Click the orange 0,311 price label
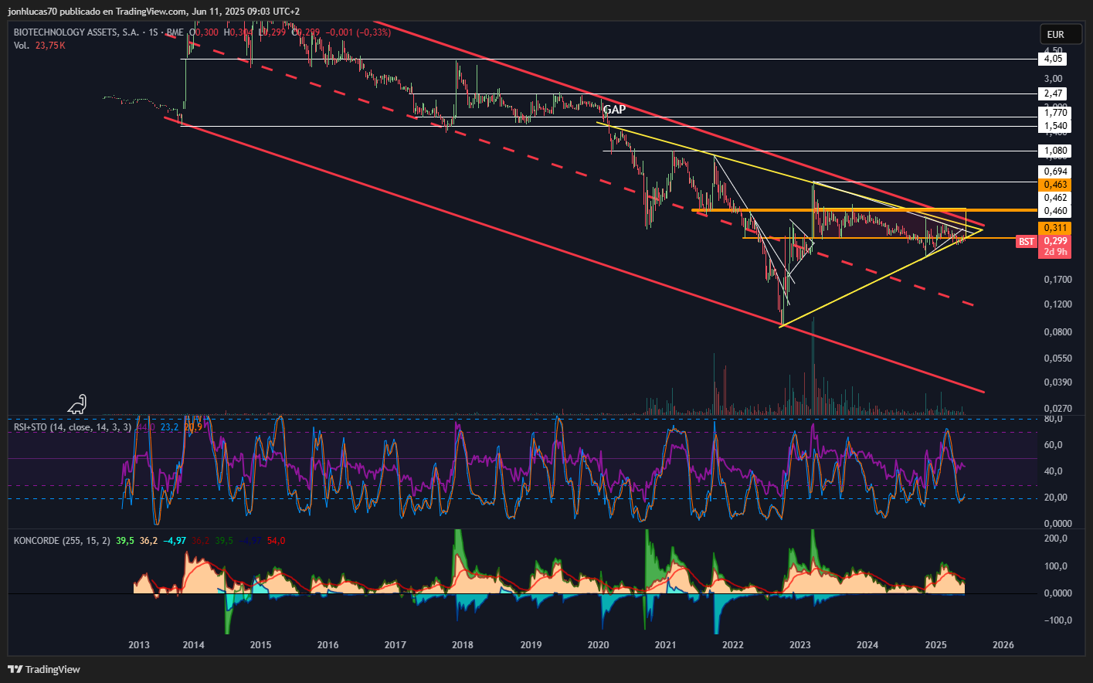 pos(1056,228)
